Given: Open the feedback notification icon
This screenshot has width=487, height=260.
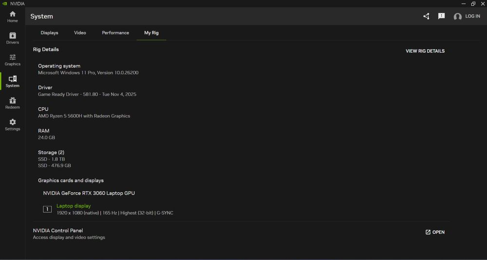Looking at the screenshot, I should tap(441, 16).
